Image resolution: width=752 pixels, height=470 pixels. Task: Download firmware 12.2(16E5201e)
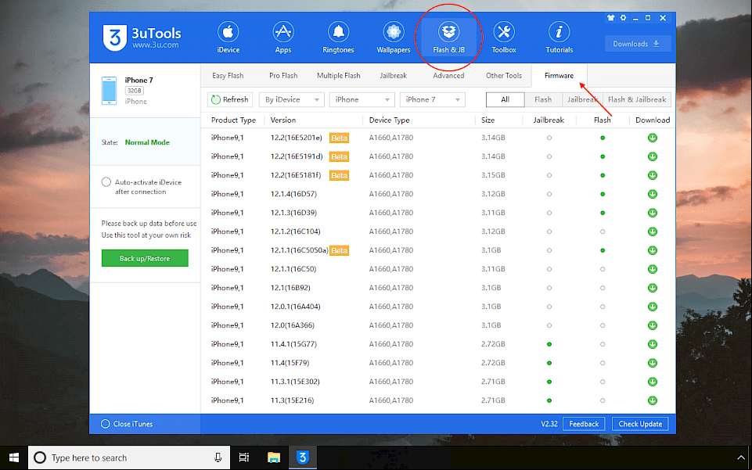click(653, 138)
